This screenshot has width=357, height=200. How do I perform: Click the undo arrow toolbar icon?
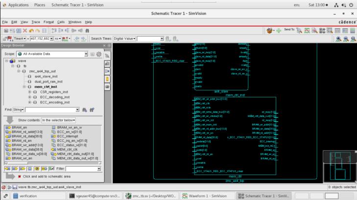click(31, 30)
